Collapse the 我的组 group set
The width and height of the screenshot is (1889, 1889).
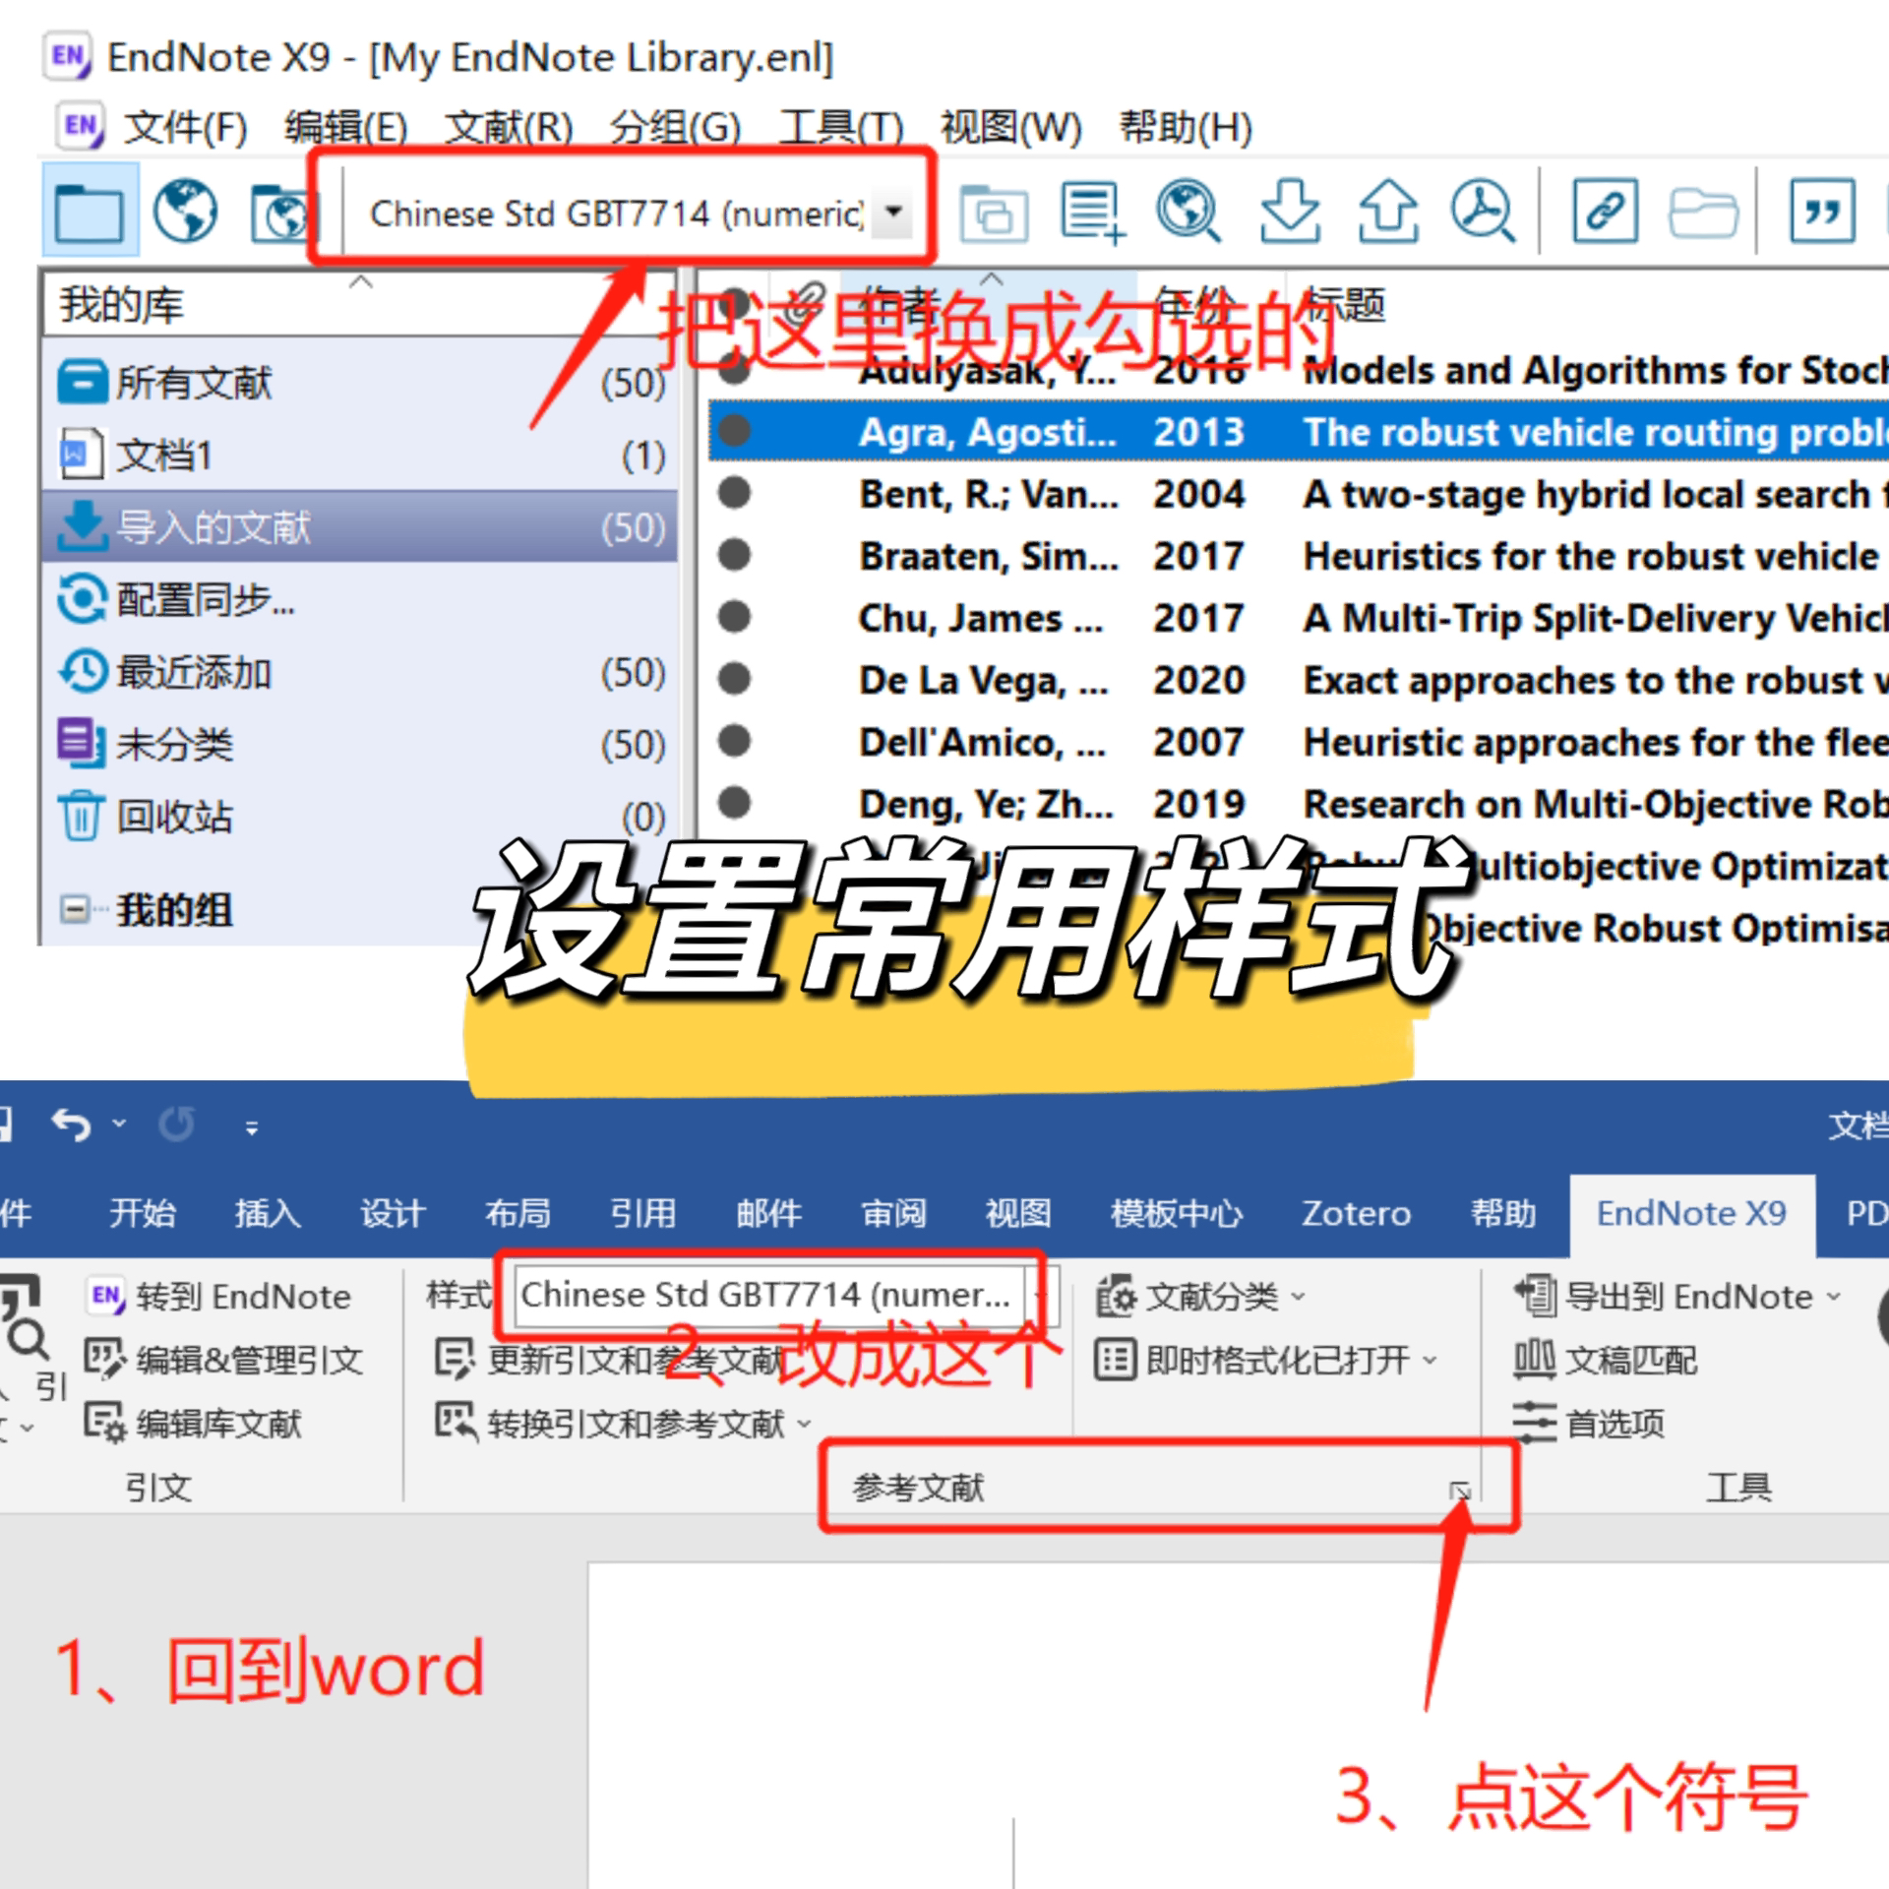tap(74, 908)
